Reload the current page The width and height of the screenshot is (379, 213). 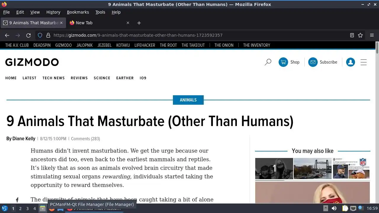pos(28,35)
